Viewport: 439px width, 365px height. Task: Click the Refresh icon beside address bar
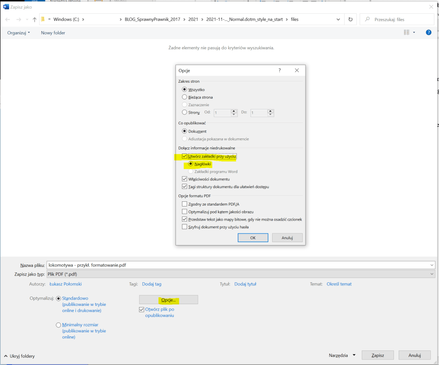pyautogui.click(x=351, y=20)
